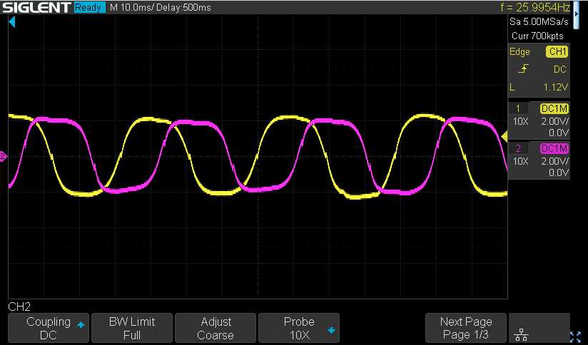Click the blue side-menu arrow at top right

[x=577, y=14]
